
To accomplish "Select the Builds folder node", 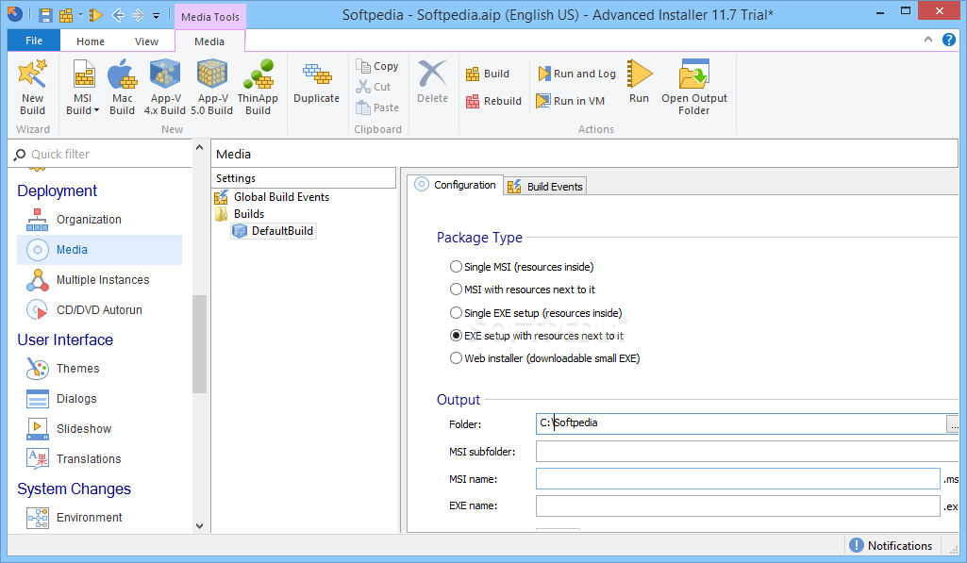I will pyautogui.click(x=240, y=214).
